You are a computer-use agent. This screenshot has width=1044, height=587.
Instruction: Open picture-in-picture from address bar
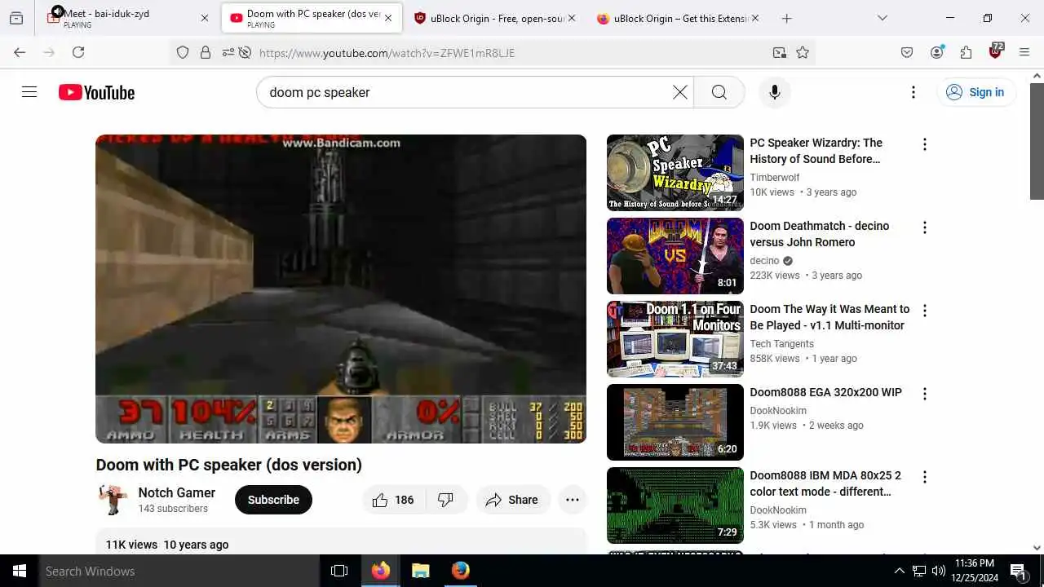tap(780, 52)
